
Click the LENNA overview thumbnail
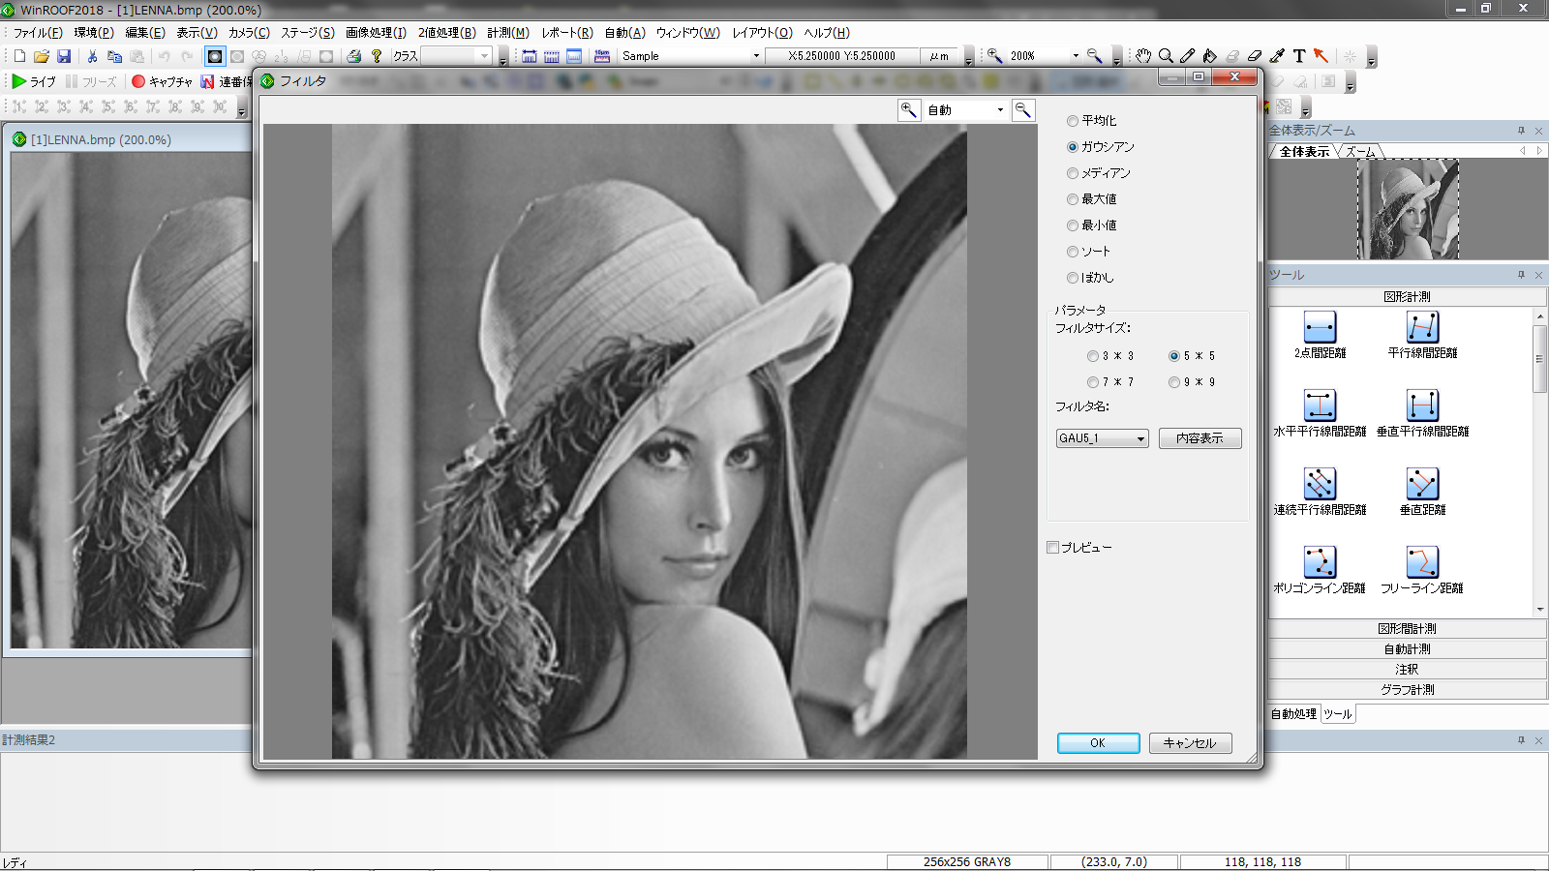pyautogui.click(x=1408, y=210)
